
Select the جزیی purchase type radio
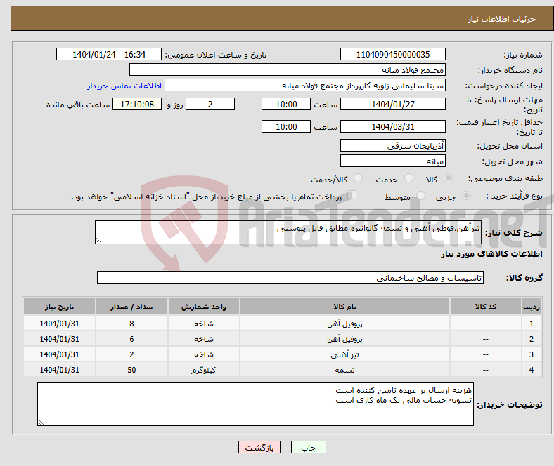pos(466,195)
